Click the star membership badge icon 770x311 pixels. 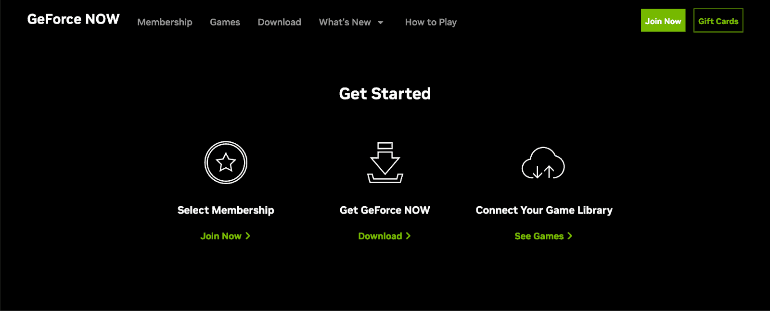(226, 162)
